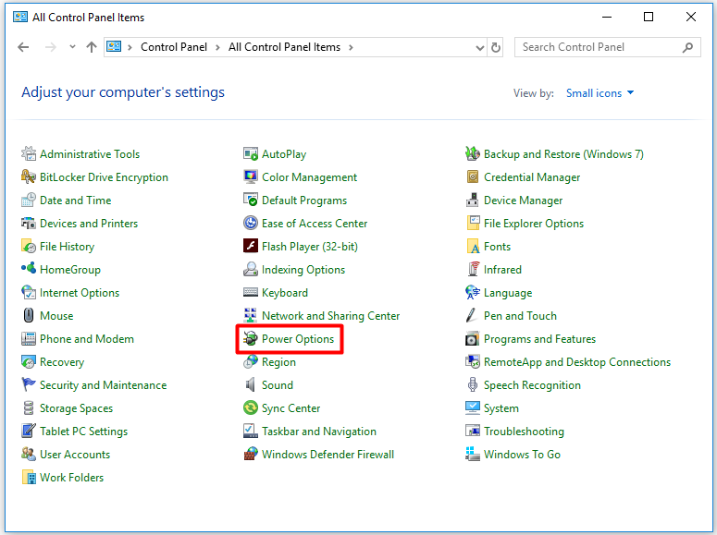Screen dimensions: 717x535
Task: Click the HomeGroup icon
Action: 29,268
